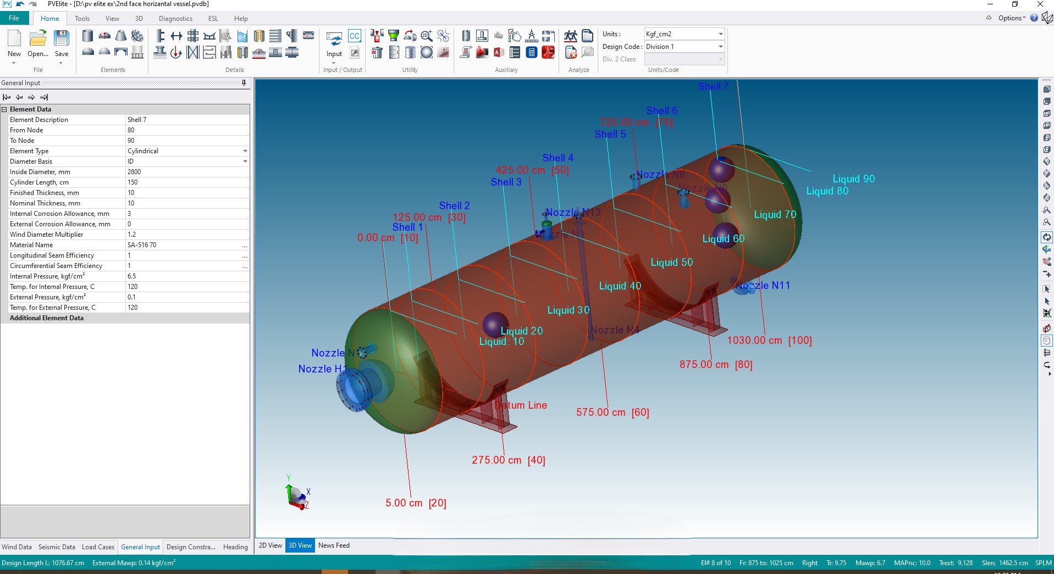Toggle the transparency view button in sidebar
Viewport: 1054px width, 574px height.
tap(1046, 341)
